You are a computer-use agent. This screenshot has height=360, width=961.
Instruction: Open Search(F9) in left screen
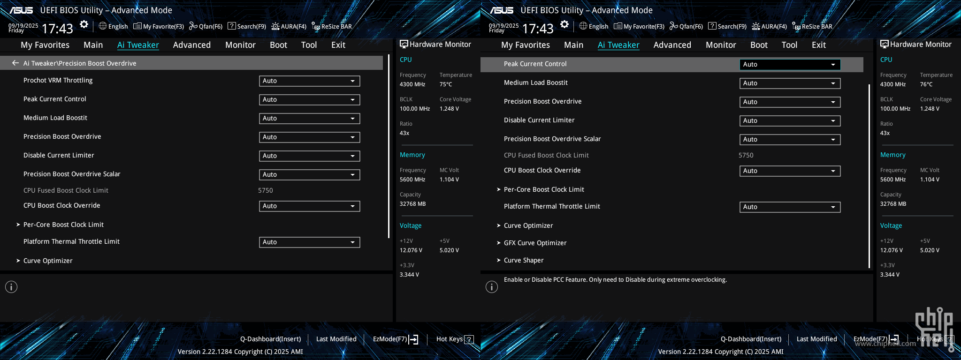(x=247, y=26)
